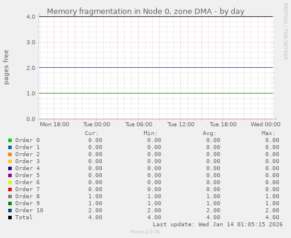Click the Order 9 dark green swatch
Image resolution: width=291 pixels, height=238 pixels.
10,203
